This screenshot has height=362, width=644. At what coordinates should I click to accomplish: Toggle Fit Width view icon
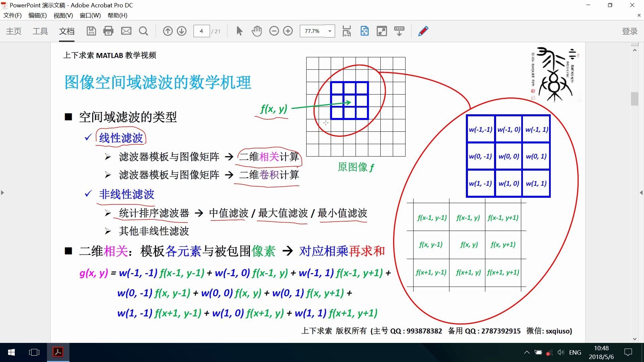[x=347, y=31]
